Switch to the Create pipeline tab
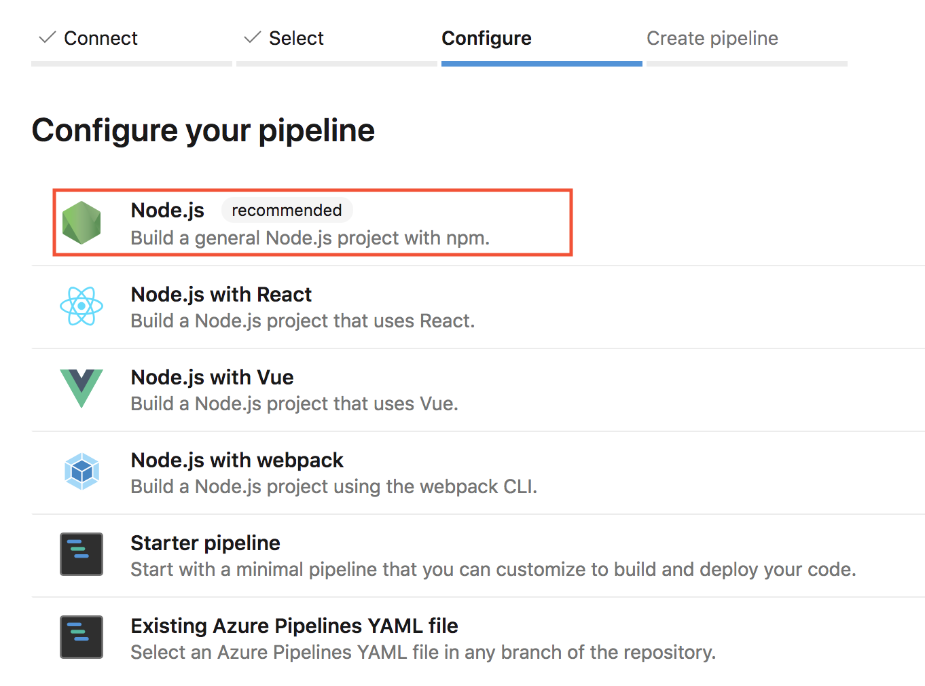 (712, 39)
